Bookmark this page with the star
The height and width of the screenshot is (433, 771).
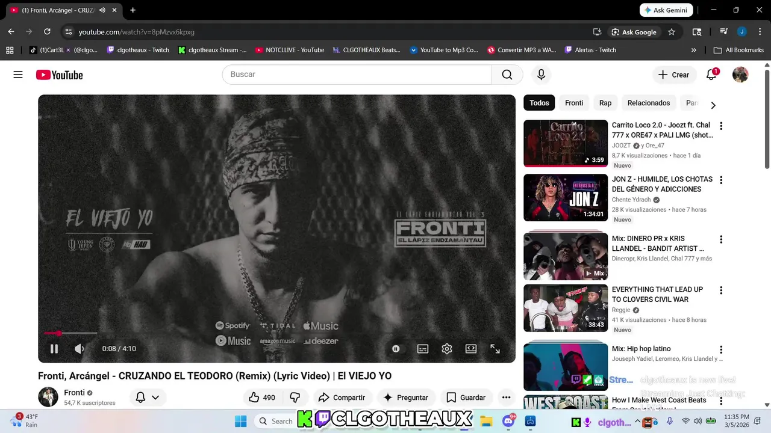tap(672, 32)
